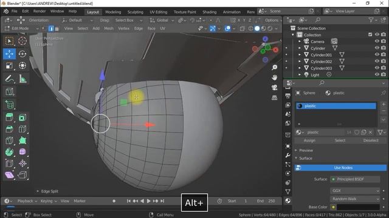Select the Shear tool
Screen dimensions: 389x218
[x=9, y=175]
